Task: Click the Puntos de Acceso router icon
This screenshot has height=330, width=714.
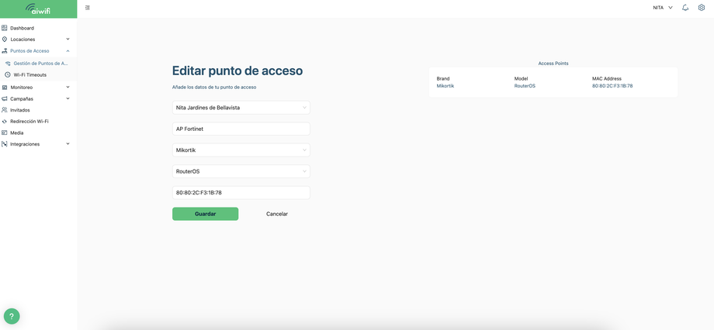Action: [5, 51]
